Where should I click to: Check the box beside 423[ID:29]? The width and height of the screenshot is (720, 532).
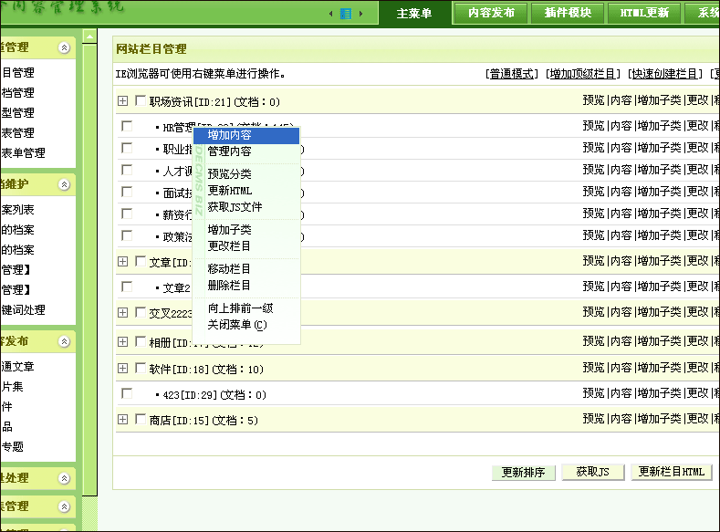(127, 394)
